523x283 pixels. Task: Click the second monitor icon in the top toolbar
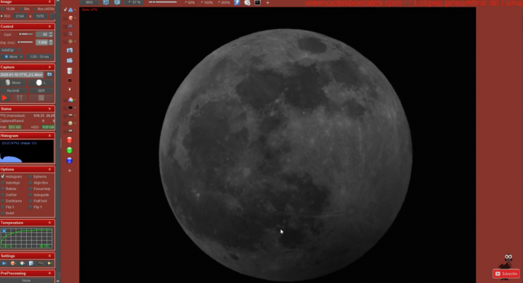click(117, 2)
